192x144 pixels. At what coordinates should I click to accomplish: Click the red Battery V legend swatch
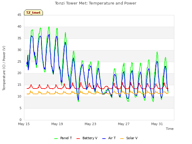click(x=78, y=138)
